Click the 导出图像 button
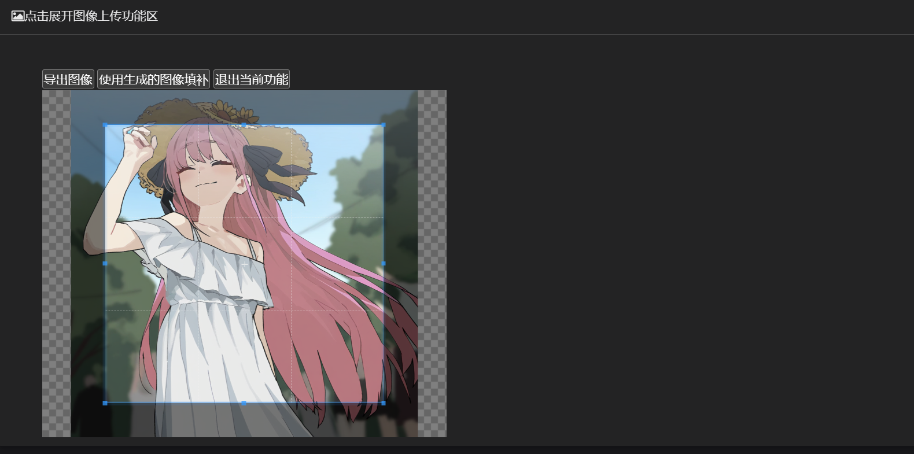Viewport: 914px width, 454px height. (x=68, y=79)
